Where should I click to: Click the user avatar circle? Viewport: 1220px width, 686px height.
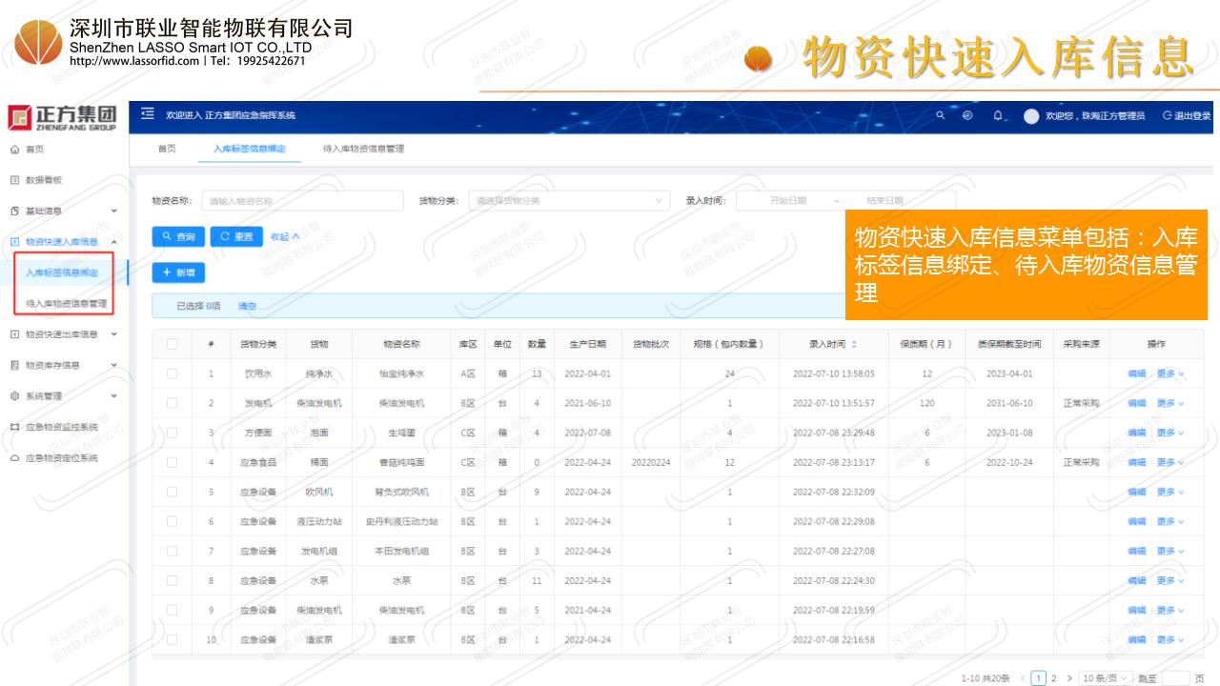tap(1031, 116)
